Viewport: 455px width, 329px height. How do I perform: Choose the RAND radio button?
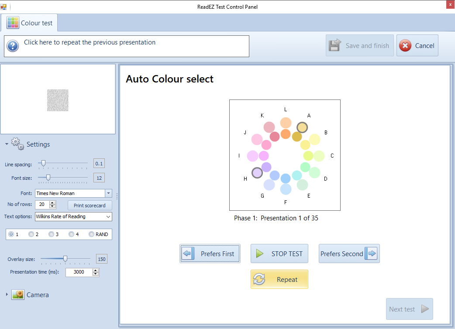click(x=91, y=234)
